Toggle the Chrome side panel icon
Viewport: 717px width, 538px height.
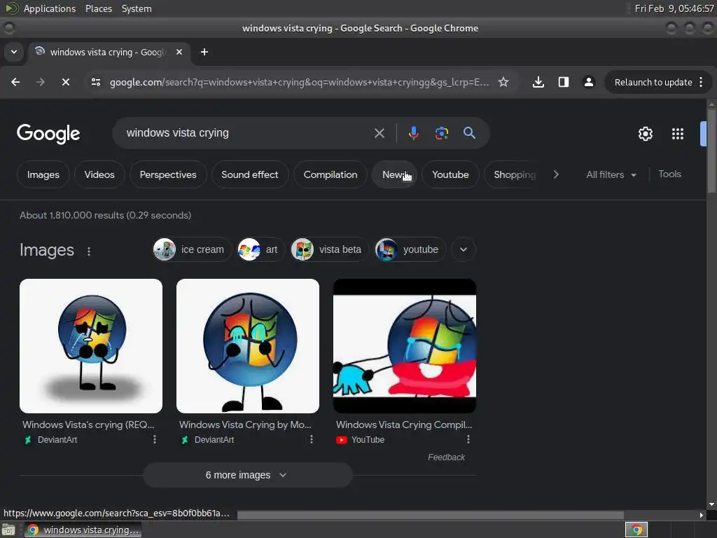[x=564, y=82]
